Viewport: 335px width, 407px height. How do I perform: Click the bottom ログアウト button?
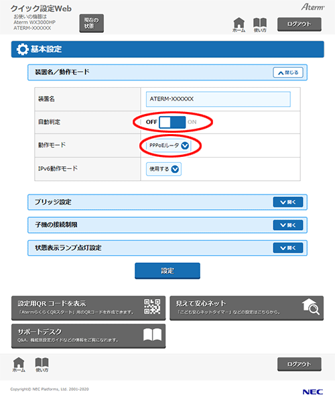tap(299, 364)
